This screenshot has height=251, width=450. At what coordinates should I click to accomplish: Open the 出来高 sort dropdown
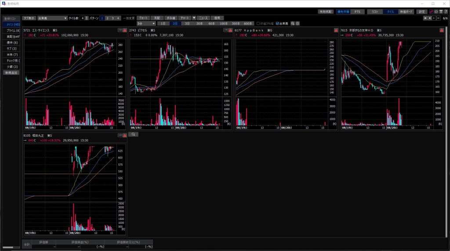pos(52,18)
